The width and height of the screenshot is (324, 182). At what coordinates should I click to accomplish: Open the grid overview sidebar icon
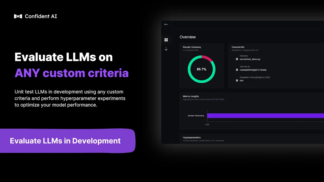tap(166, 40)
